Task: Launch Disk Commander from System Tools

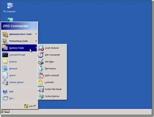Action: (x=52, y=55)
